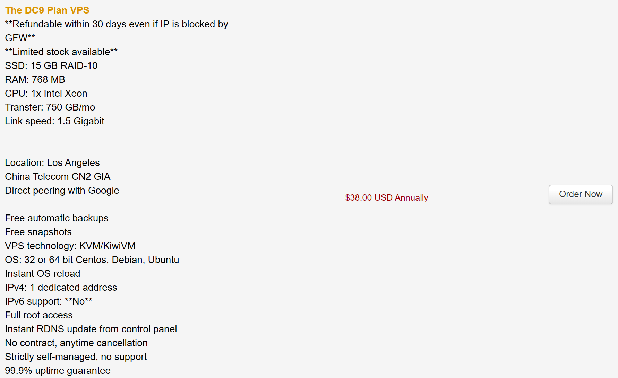This screenshot has height=378, width=618.
Task: Click the CPU 1x Intel Xeon line
Action: (x=46, y=94)
